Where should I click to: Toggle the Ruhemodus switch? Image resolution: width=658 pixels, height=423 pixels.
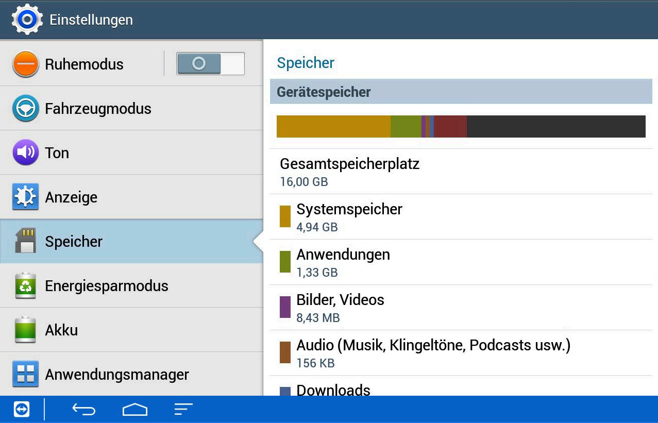point(210,64)
